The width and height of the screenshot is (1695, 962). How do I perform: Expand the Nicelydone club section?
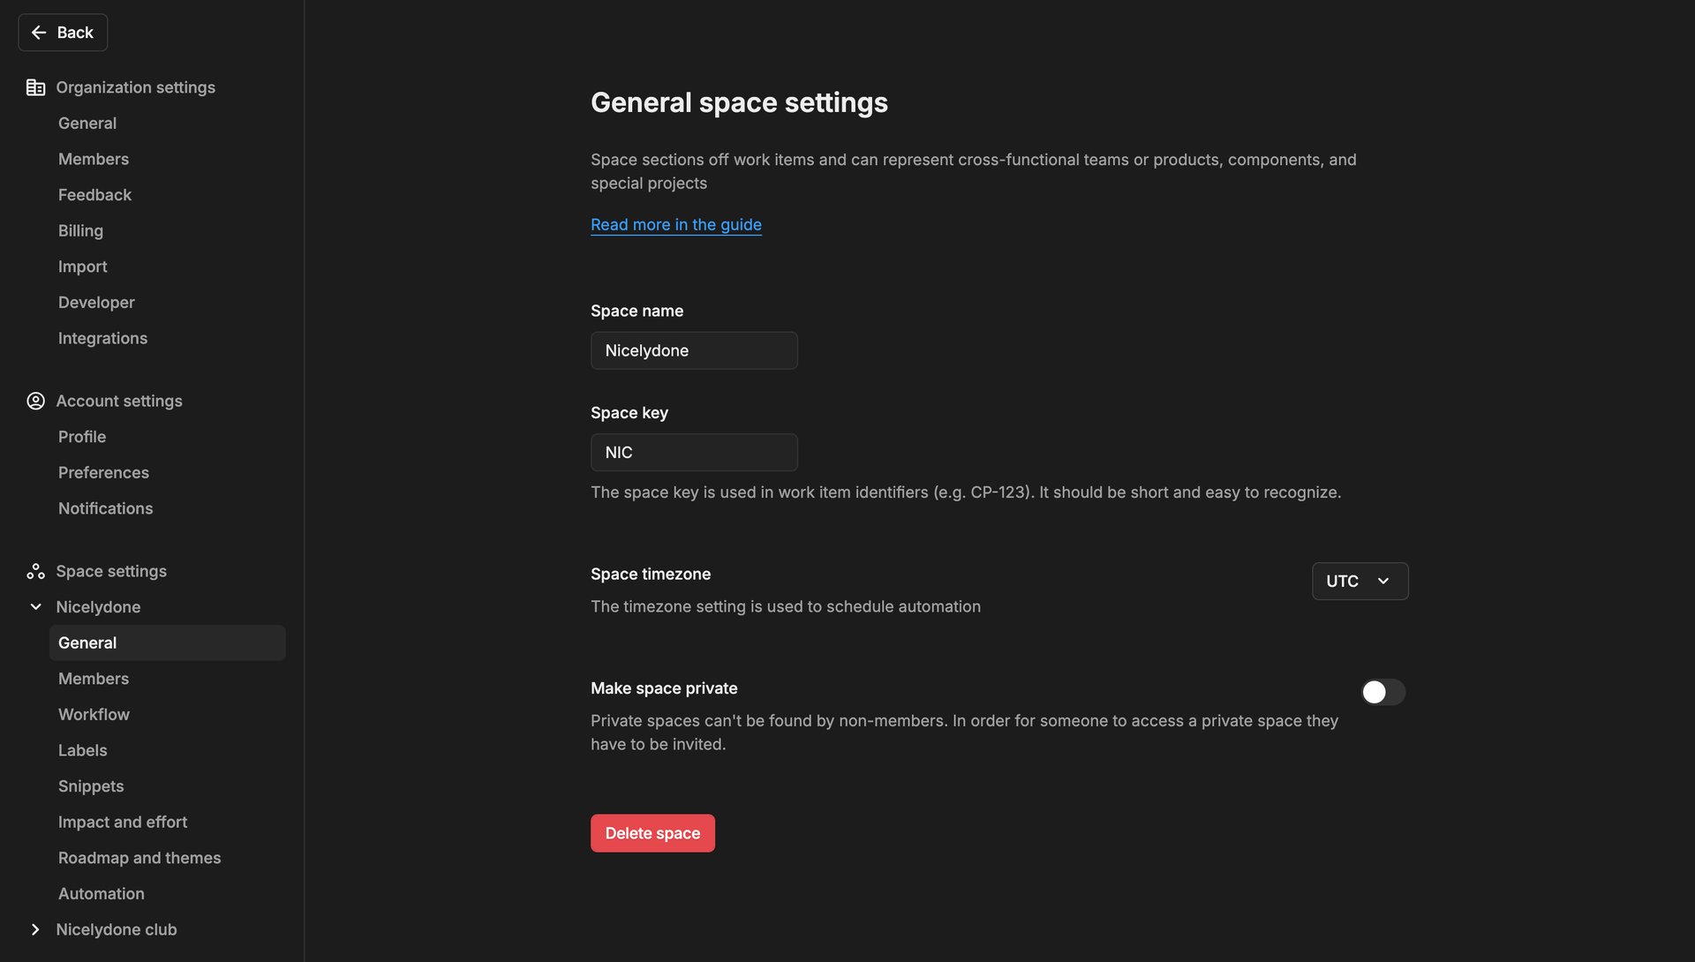35,929
